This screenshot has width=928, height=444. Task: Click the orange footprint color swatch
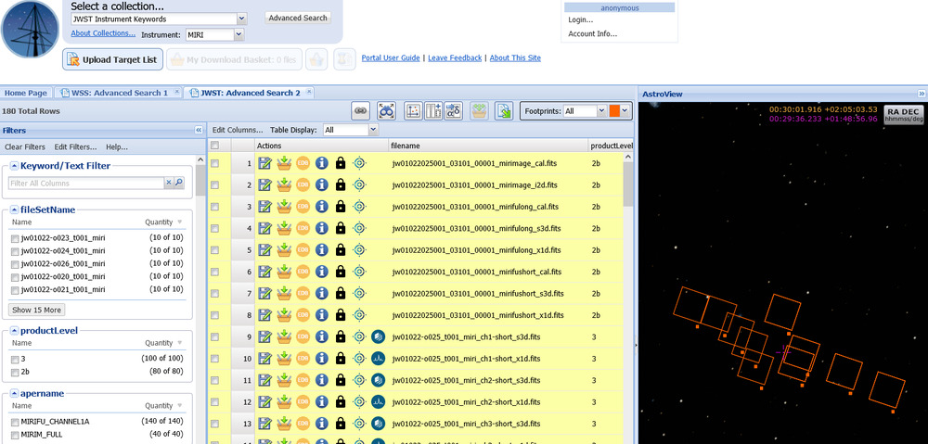tap(614, 111)
